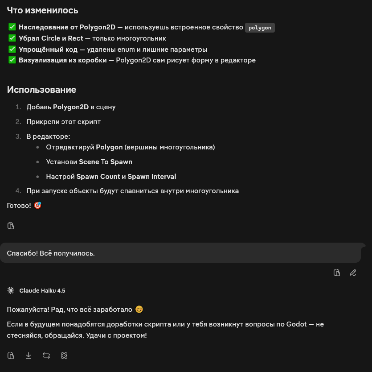This screenshot has width=372, height=372.
Task: Click the bold 'Spawn Interval' text
Action: point(152,177)
